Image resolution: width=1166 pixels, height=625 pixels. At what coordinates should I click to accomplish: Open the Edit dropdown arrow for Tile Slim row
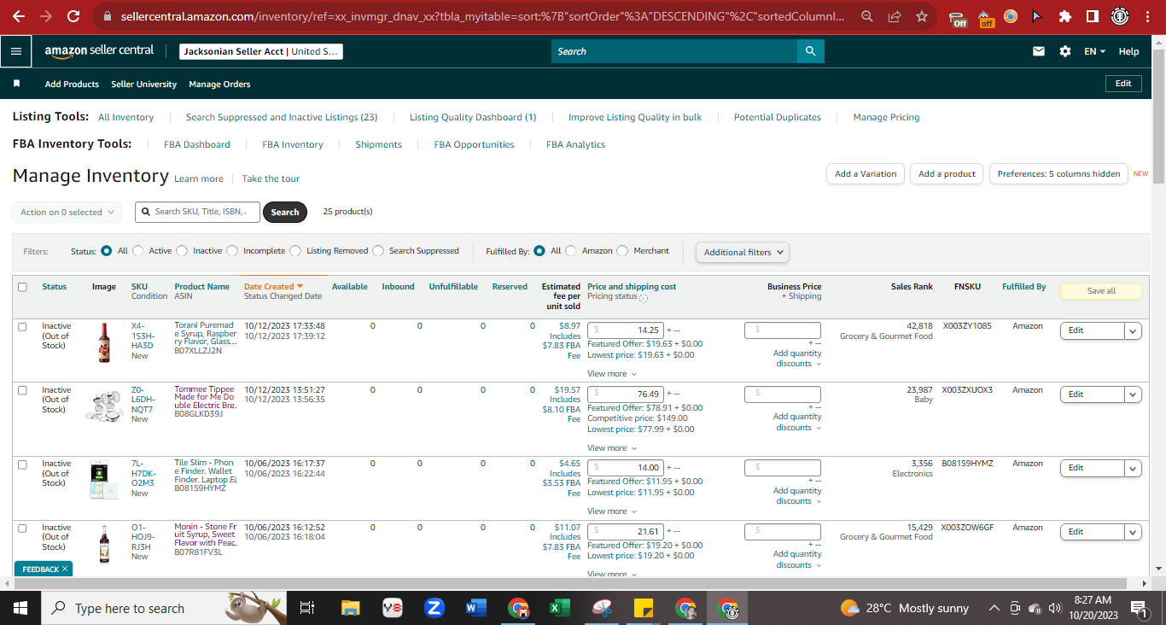pyautogui.click(x=1133, y=468)
